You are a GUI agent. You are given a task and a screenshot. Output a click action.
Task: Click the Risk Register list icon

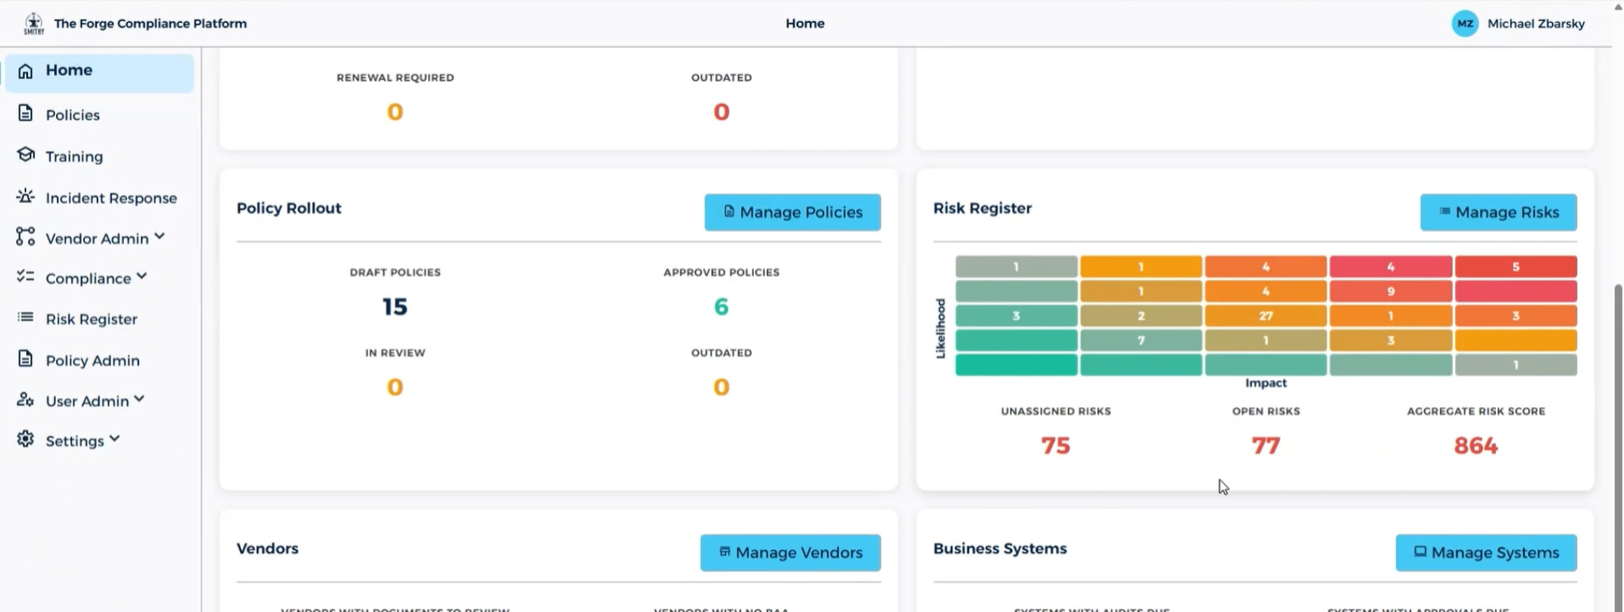coord(26,318)
